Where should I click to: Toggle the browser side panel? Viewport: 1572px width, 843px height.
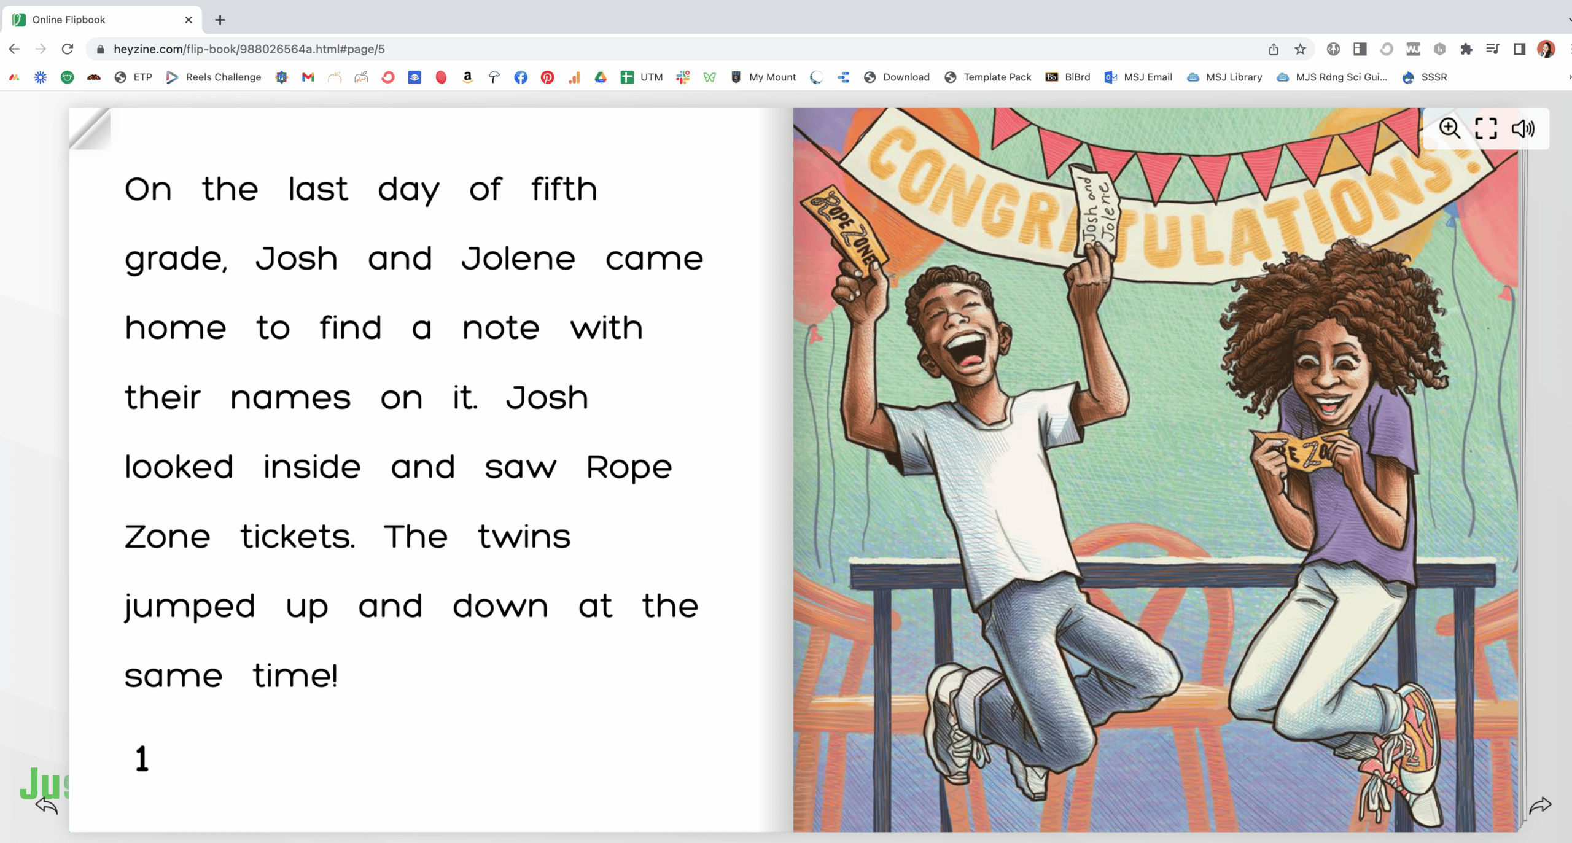tap(1519, 49)
